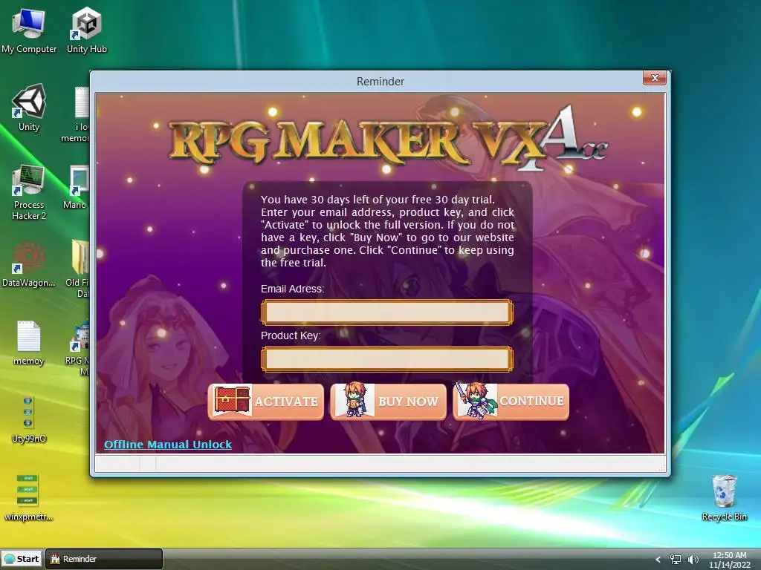Screen dimensions: 761x570
Task: Close the Reminder dialog window
Action: coord(655,77)
